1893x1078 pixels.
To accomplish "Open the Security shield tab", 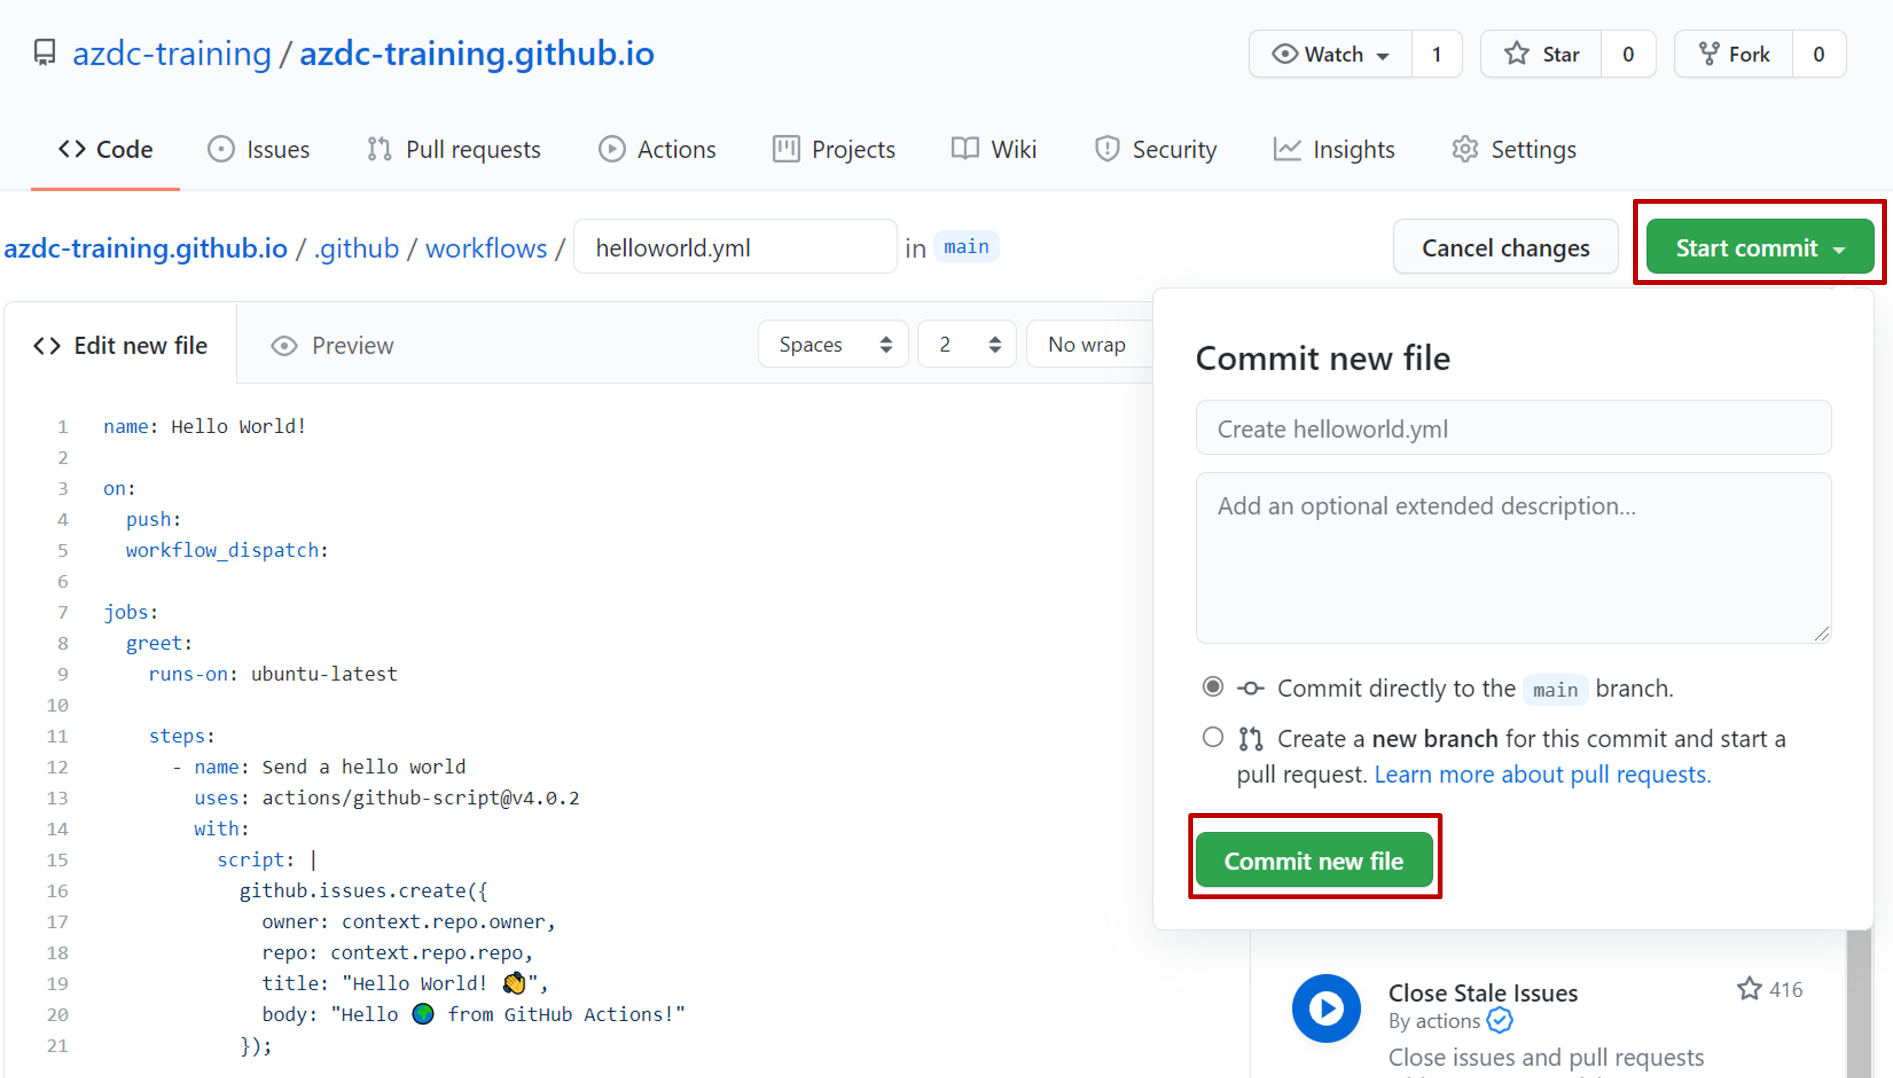I will click(1155, 149).
